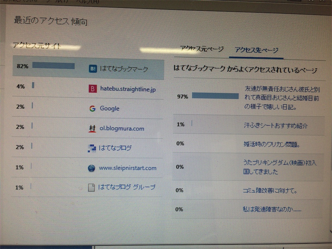The image size is (332, 249).
Task: Select the アクセス先ページ tab
Action: [x=256, y=50]
